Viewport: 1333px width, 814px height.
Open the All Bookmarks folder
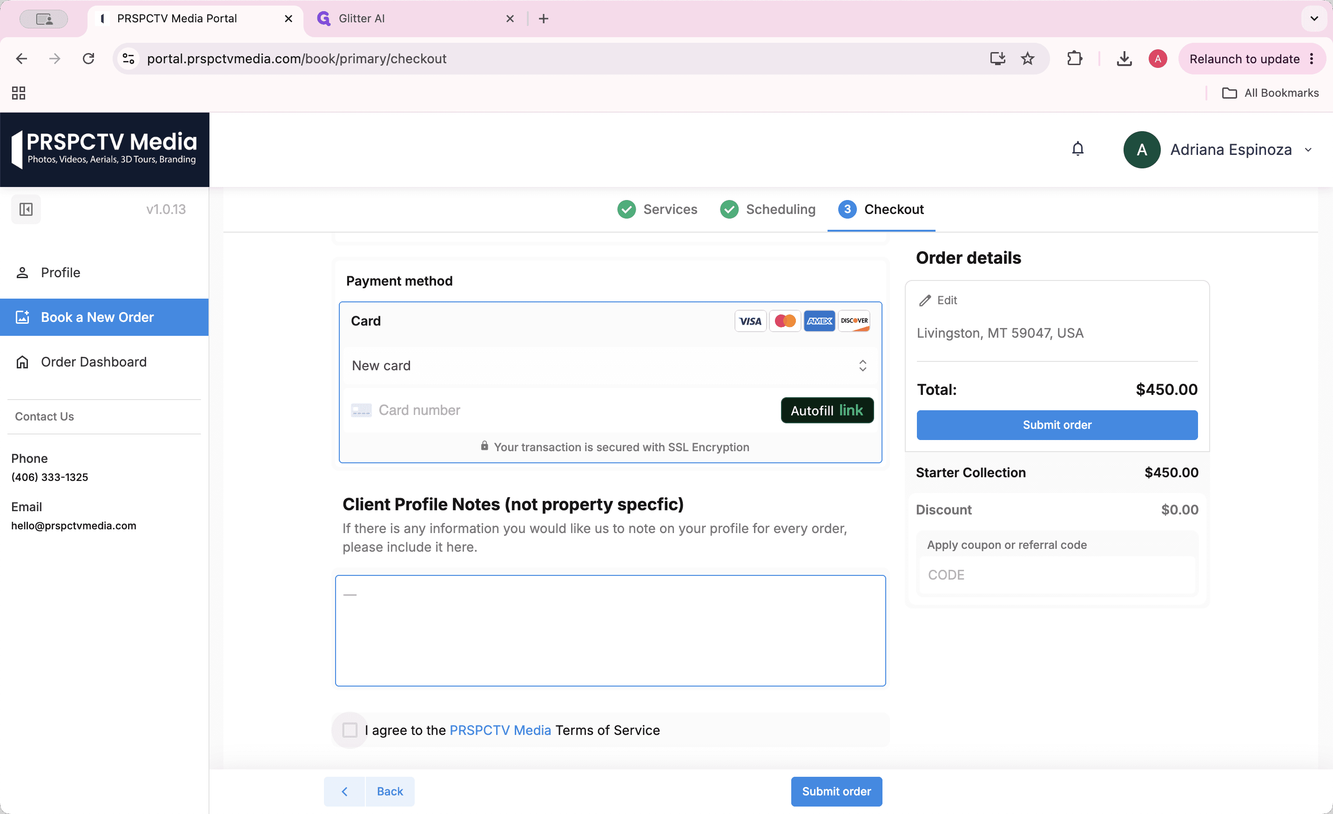pos(1270,93)
